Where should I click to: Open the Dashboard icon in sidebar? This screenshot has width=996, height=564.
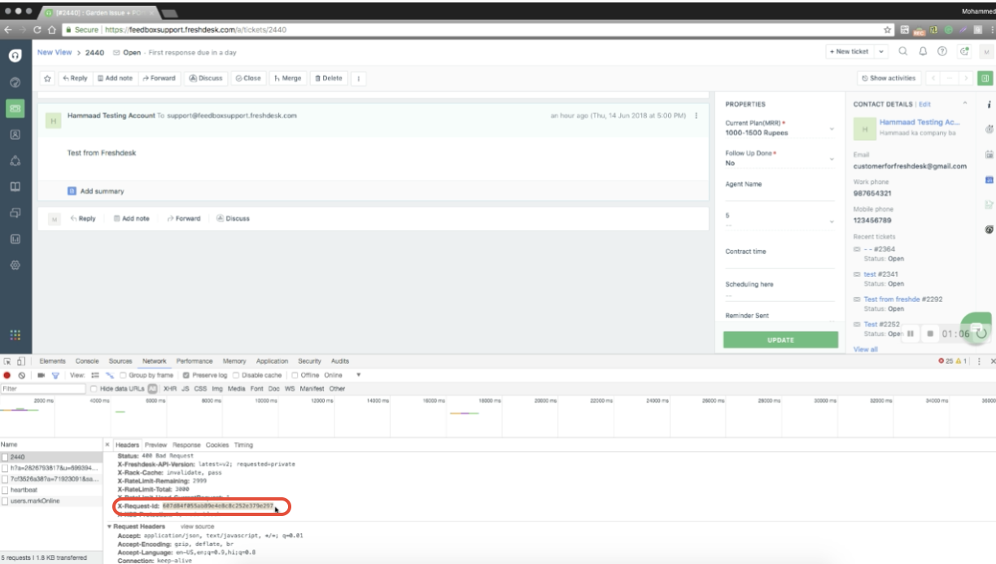[x=15, y=82]
